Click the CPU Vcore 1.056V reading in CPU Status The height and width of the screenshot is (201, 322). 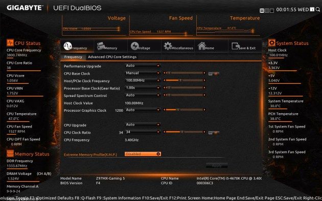click(12, 81)
